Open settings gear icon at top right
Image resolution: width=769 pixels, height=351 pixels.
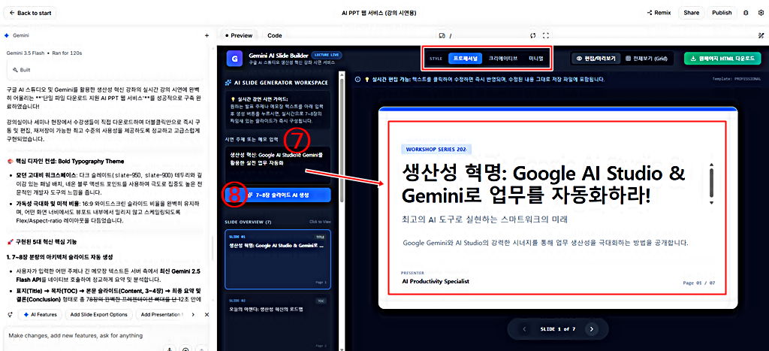coord(761,14)
